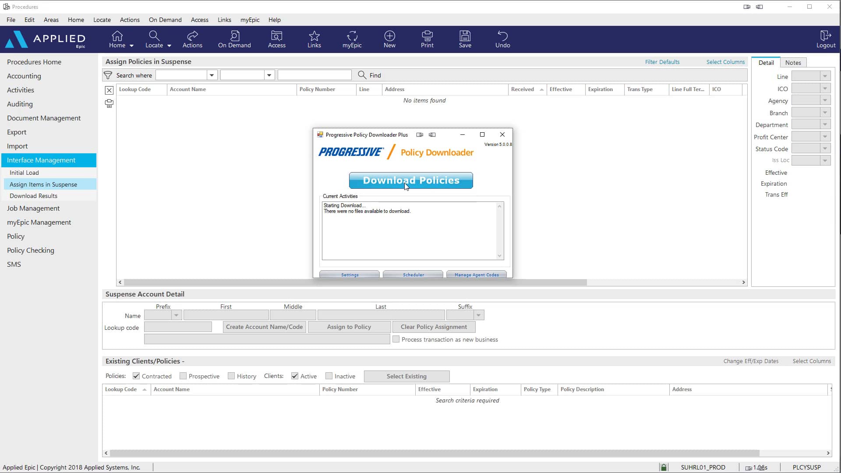Click the Save icon in the toolbar
841x473 pixels.
coord(465,39)
